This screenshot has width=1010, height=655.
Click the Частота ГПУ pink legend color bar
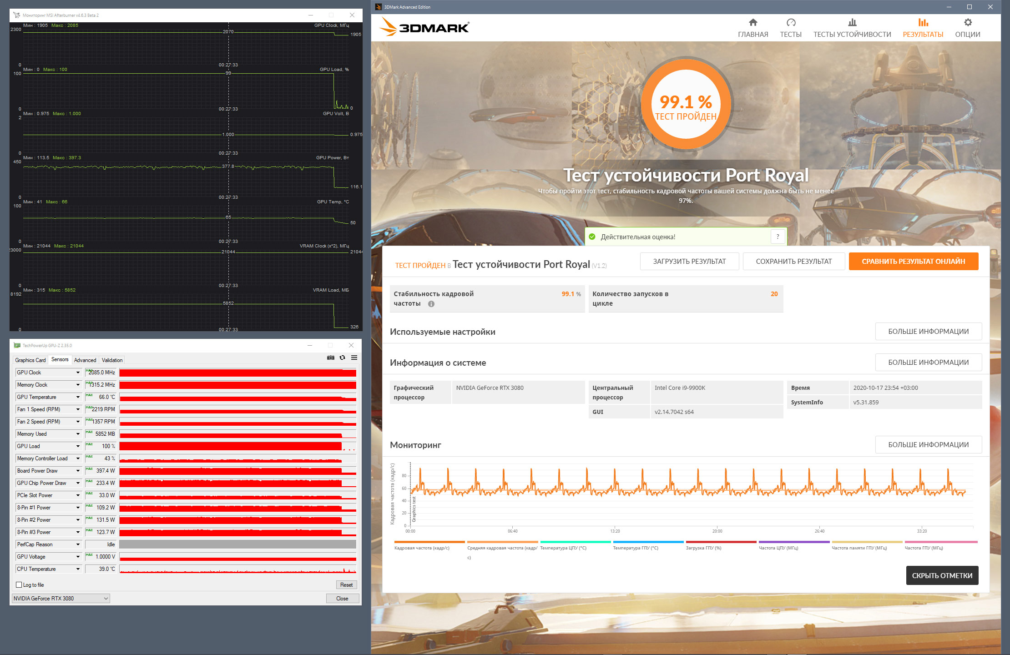point(941,542)
